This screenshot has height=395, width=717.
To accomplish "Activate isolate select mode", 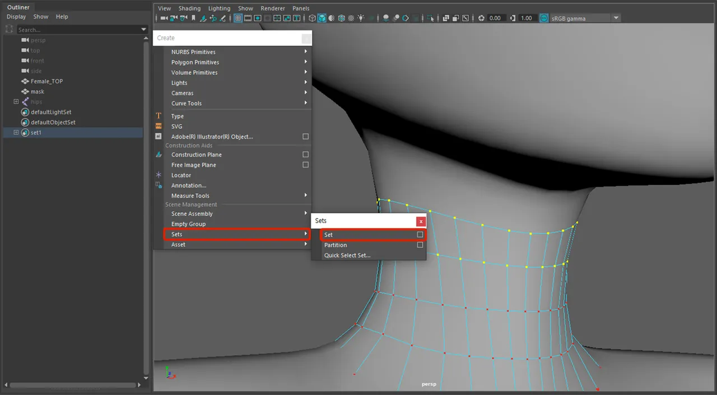I will (429, 18).
